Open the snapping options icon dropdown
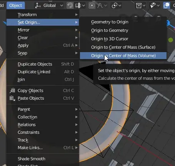 point(80,5)
